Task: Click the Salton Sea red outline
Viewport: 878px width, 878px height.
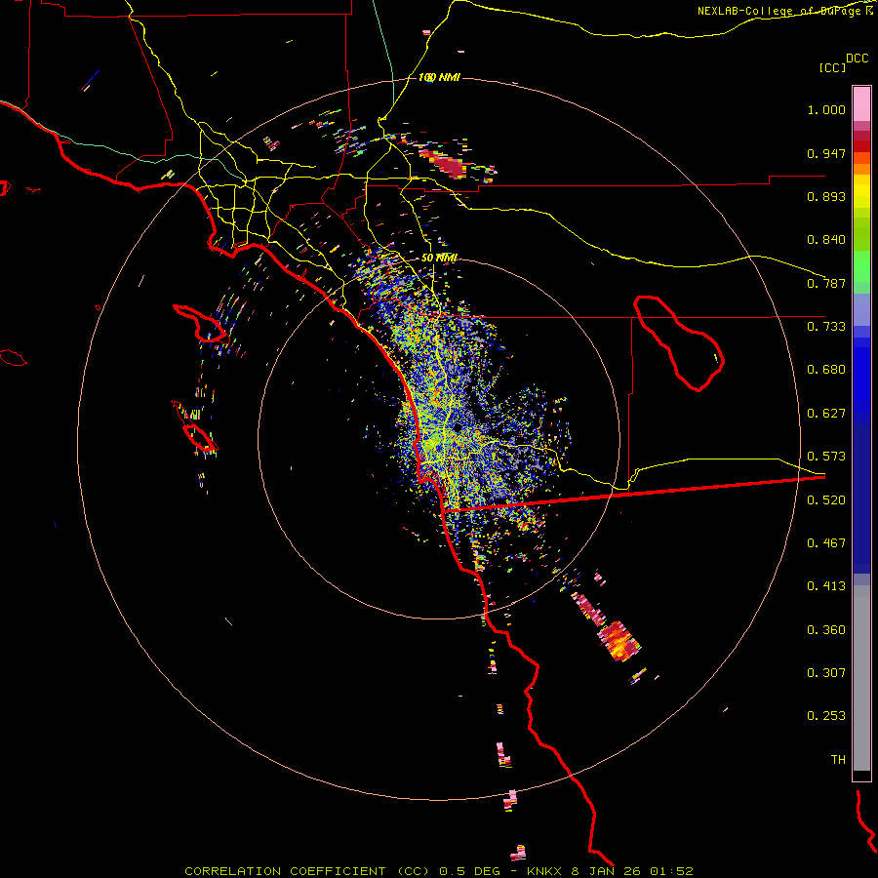Action: tap(679, 342)
